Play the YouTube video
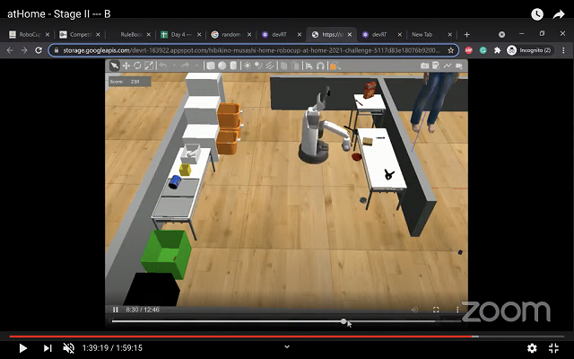This screenshot has width=574, height=359. click(22, 348)
